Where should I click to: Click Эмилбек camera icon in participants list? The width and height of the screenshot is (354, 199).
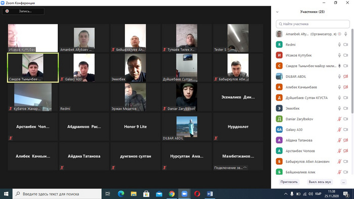coord(345,109)
